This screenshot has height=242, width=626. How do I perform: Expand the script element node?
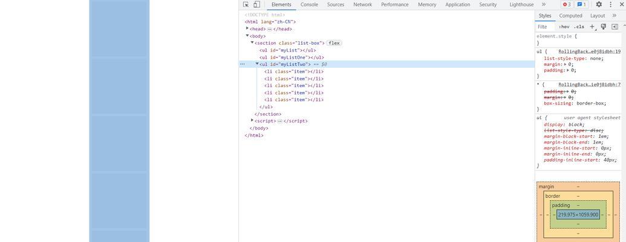[252, 120]
